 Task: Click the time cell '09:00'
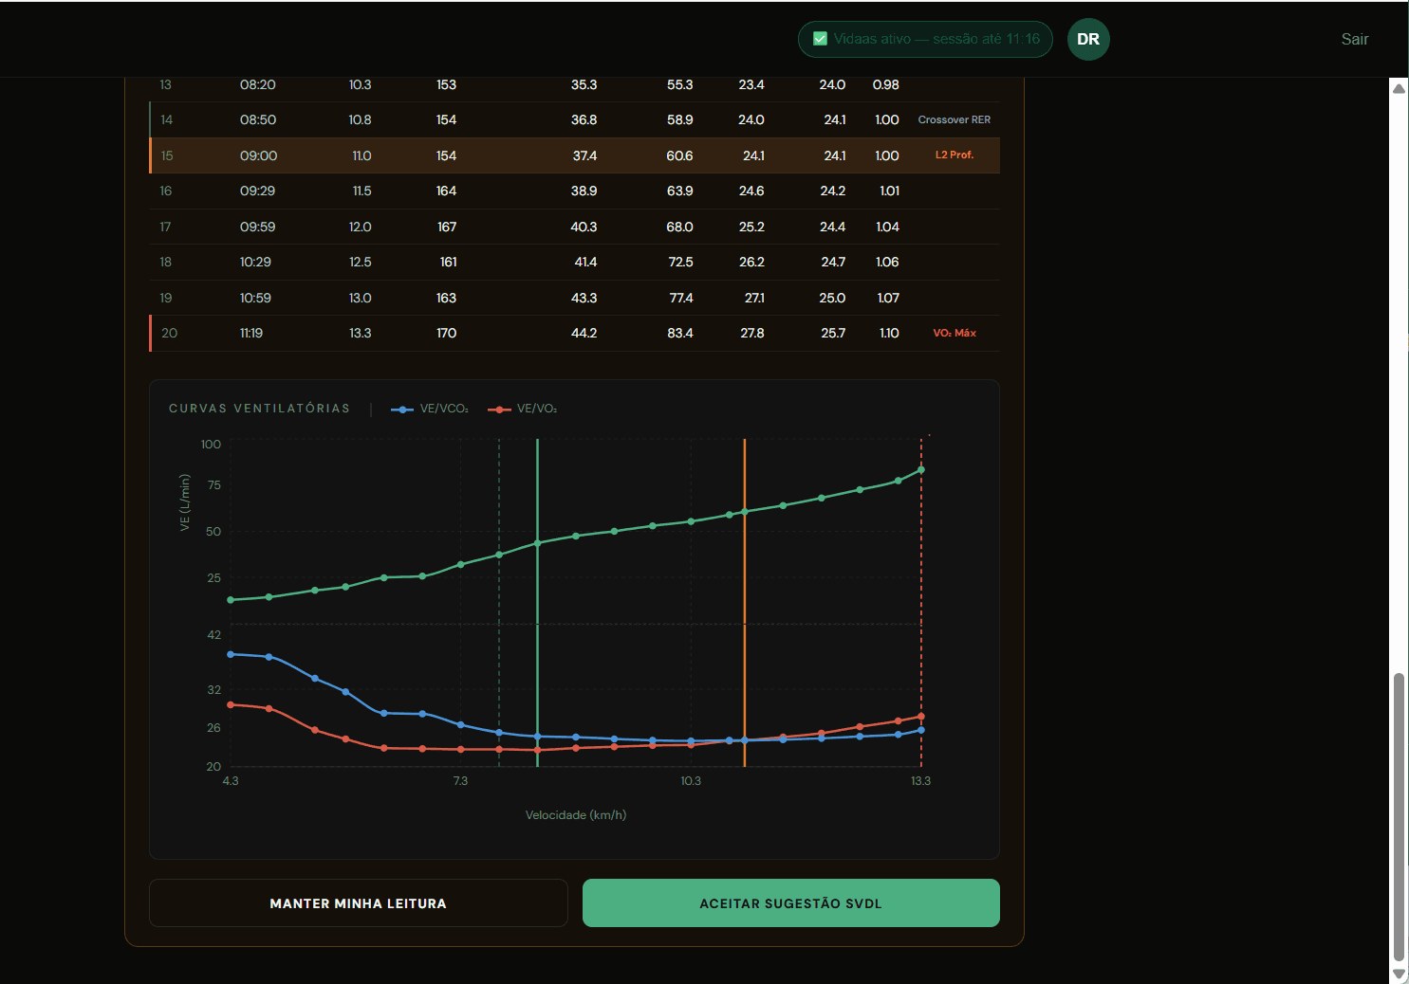[258, 155]
